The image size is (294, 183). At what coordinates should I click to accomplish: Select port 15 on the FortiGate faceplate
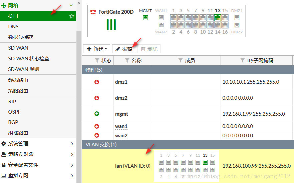coord(225,18)
